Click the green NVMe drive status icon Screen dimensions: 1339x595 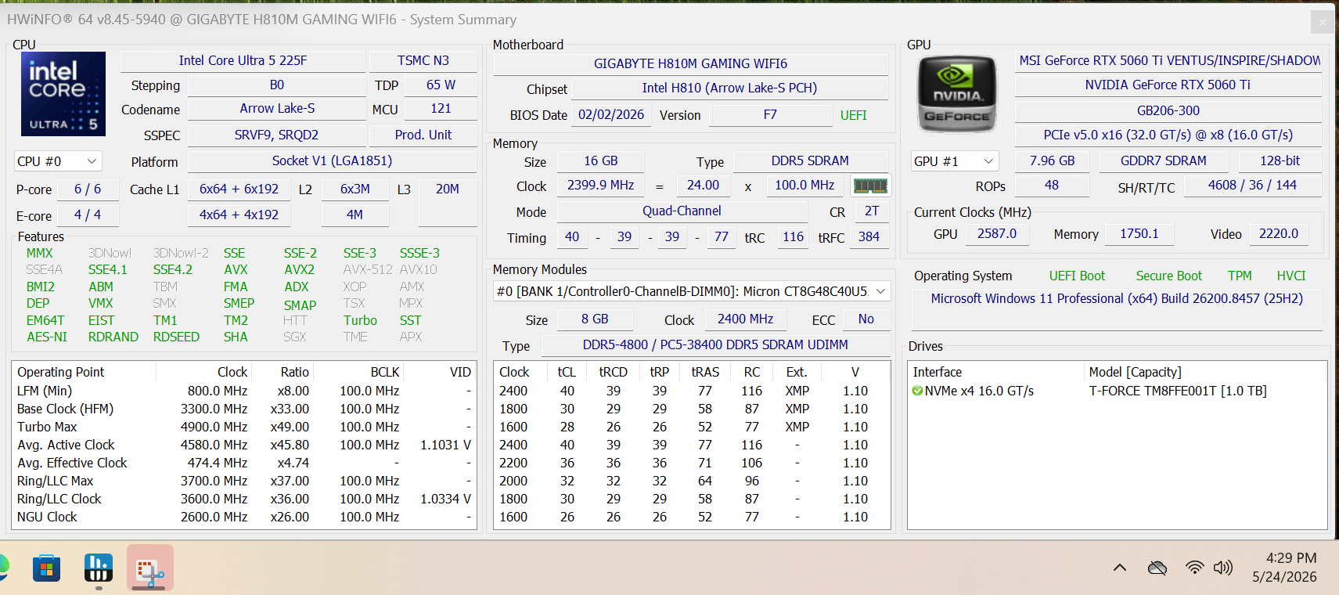click(917, 391)
